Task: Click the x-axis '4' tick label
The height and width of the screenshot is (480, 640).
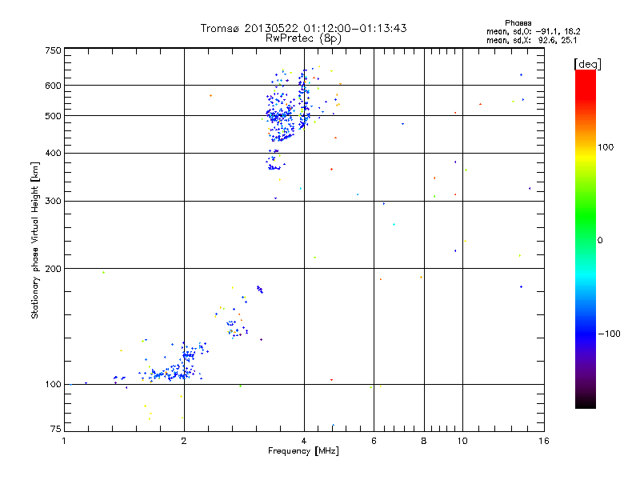Action: (304, 441)
